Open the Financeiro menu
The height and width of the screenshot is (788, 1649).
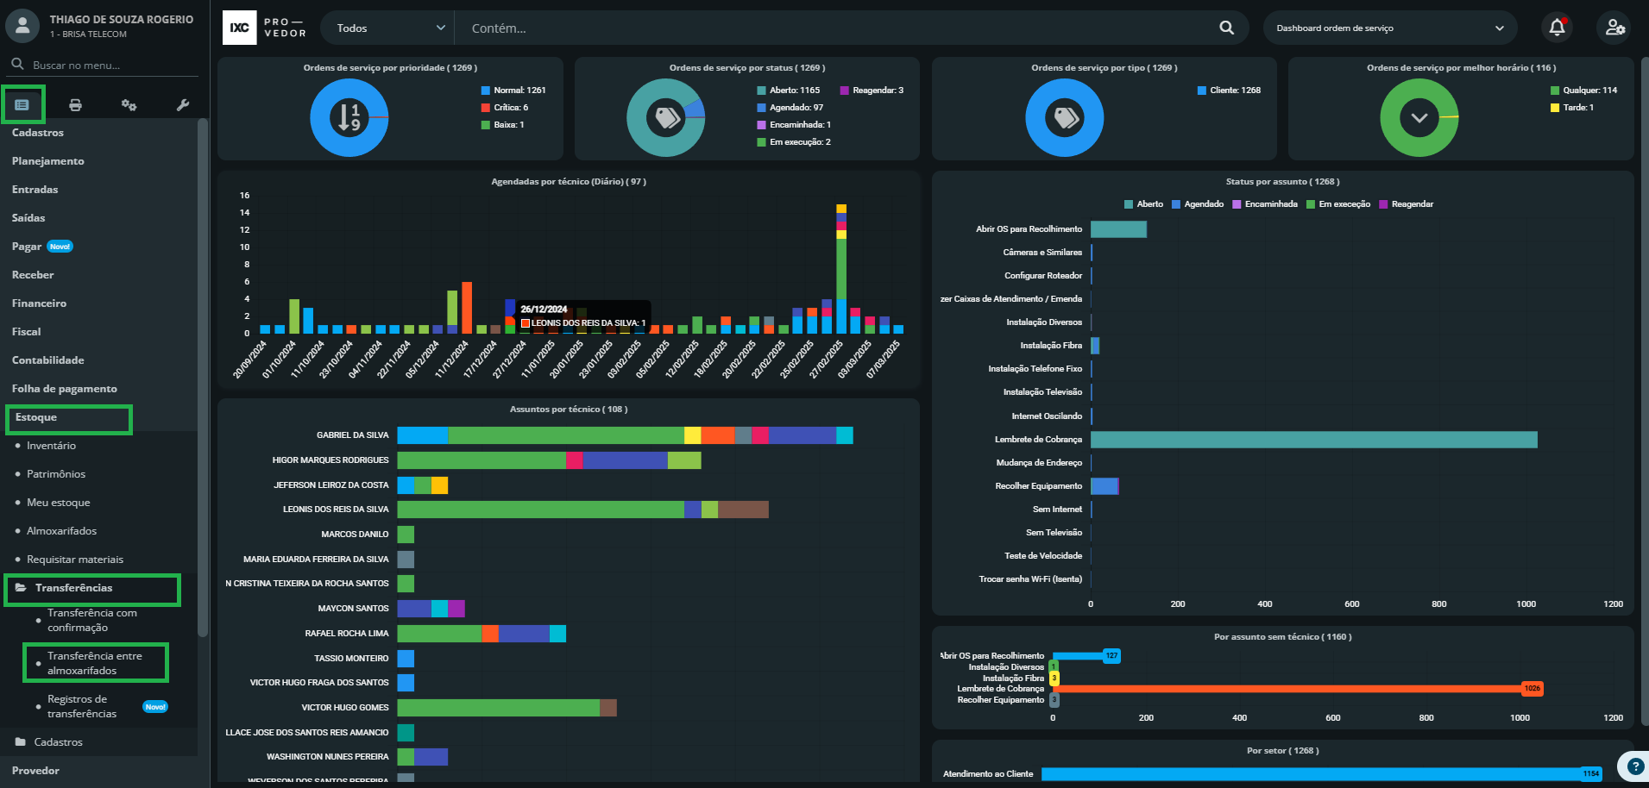[x=39, y=303]
